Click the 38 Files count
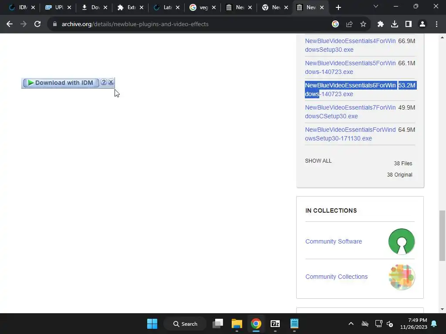The image size is (446, 334). 403,164
